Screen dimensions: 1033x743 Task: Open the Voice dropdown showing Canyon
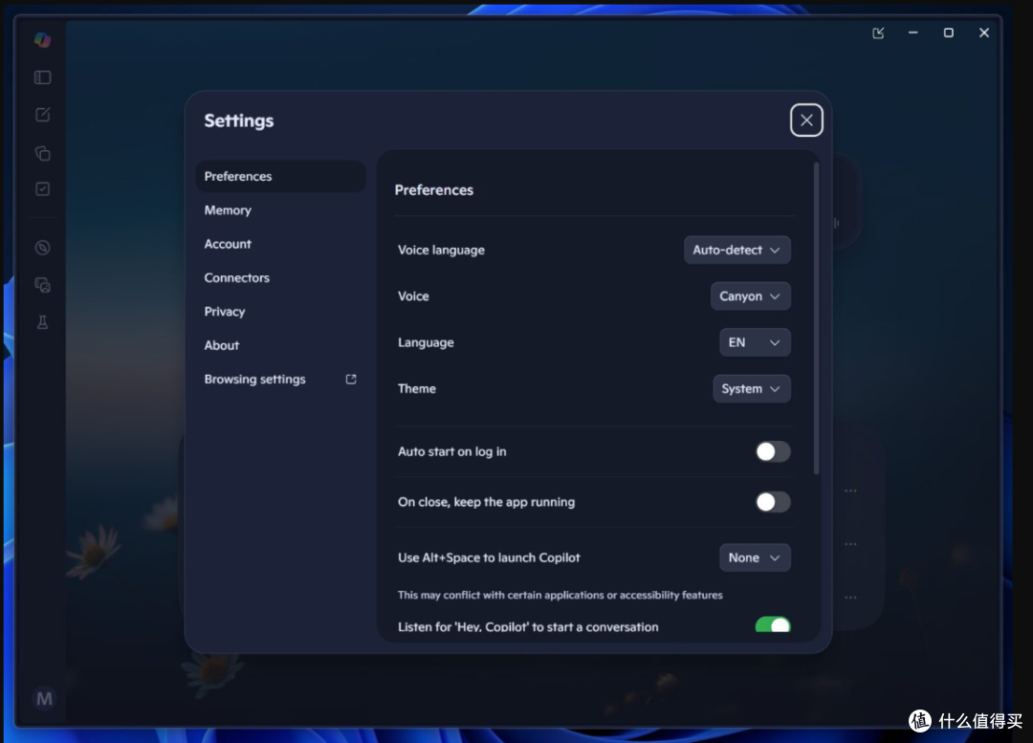point(751,296)
